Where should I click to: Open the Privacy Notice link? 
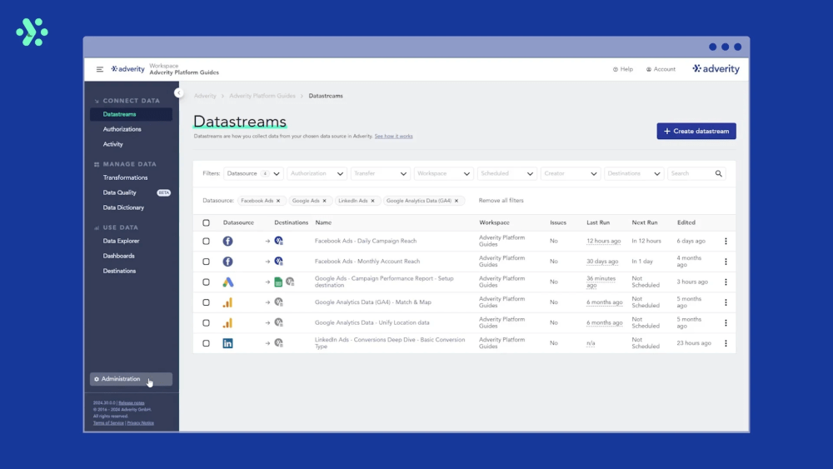coord(140,423)
